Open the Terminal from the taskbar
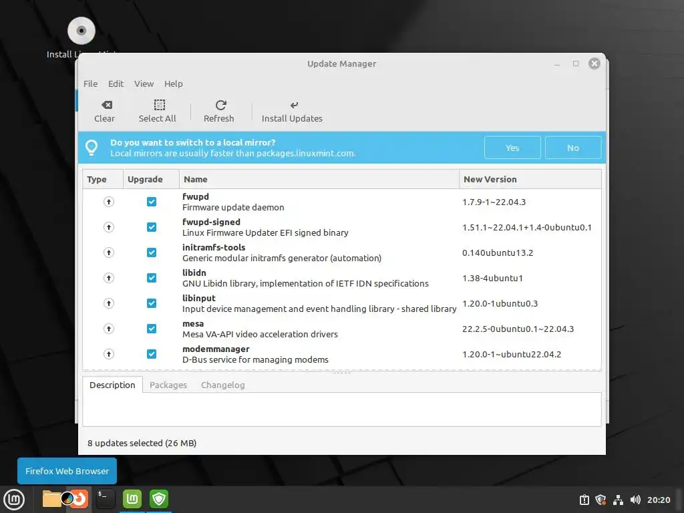This screenshot has height=513, width=684. 105,498
